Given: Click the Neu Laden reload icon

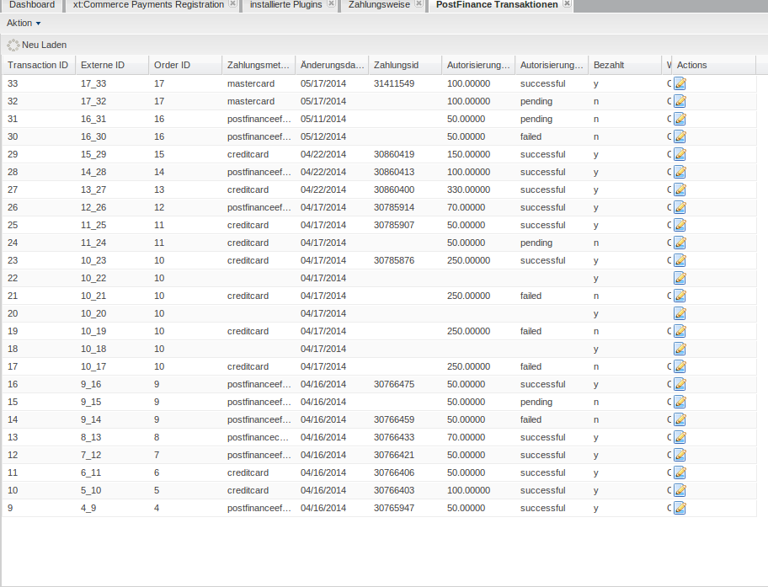Looking at the screenshot, I should (13, 45).
